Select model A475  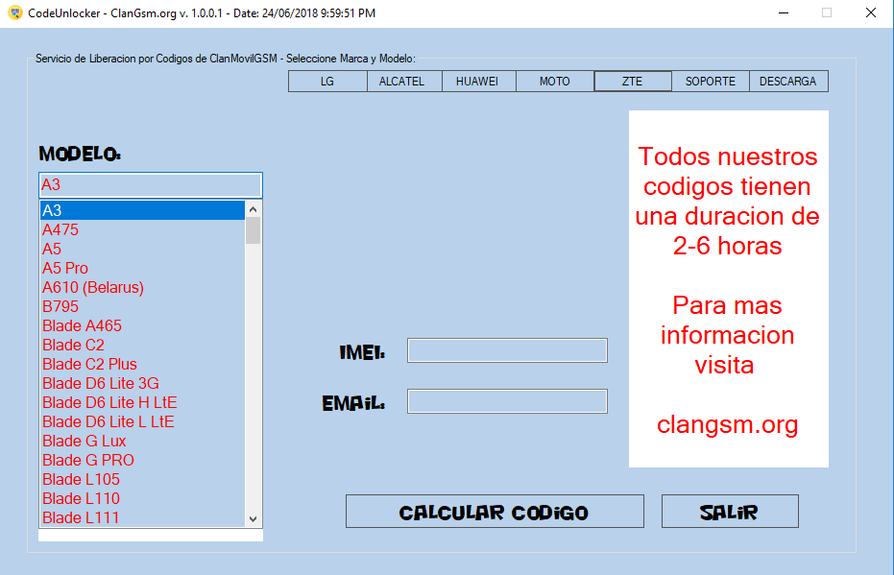142,229
